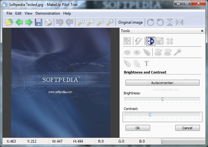Select the first powder compact tool
The width and height of the screenshot is (208, 147).
pos(158,52)
